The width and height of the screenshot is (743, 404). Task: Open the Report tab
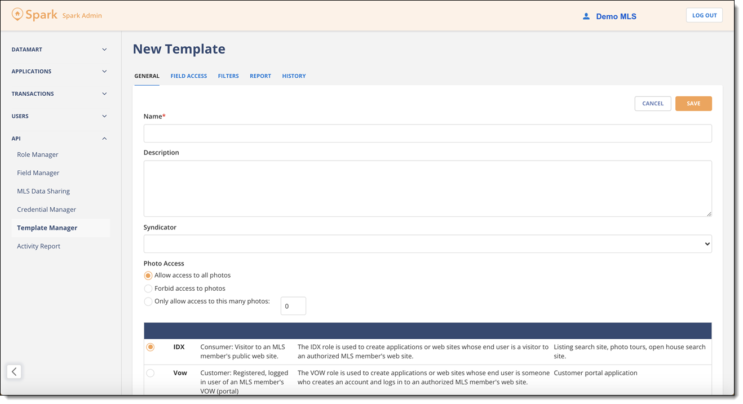pos(260,76)
